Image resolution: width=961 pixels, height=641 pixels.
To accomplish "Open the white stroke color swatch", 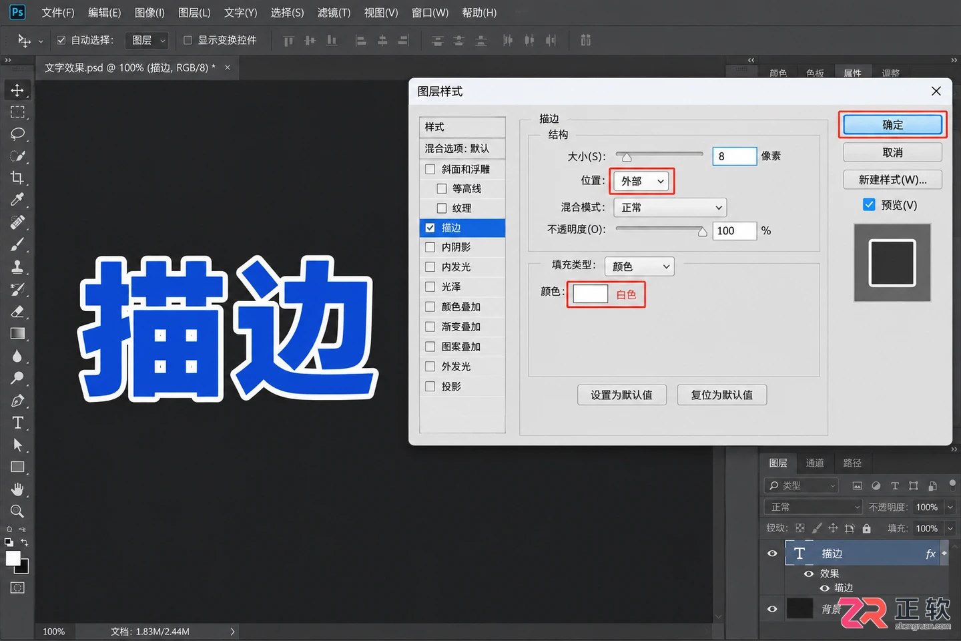I will tap(591, 294).
